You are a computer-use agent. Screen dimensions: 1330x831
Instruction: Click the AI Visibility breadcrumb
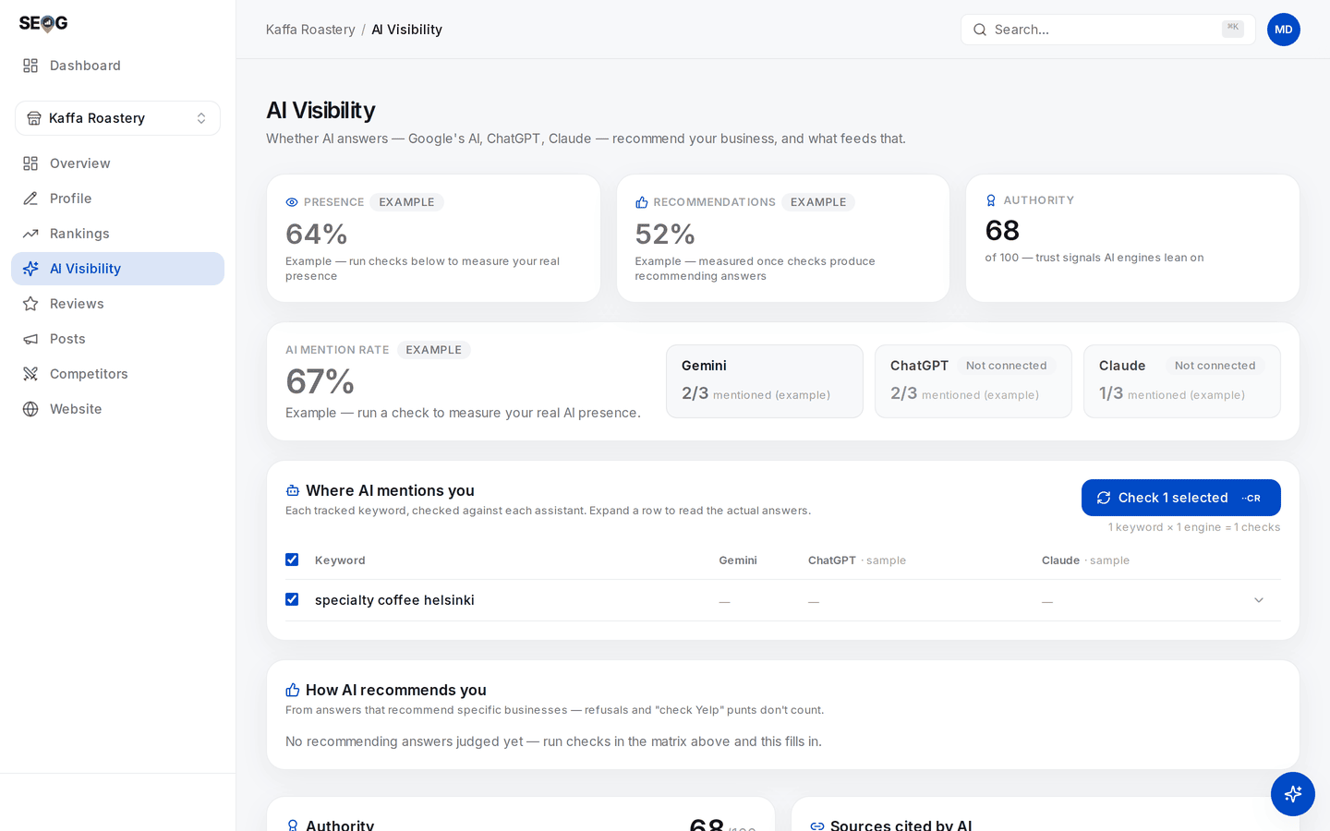pos(406,30)
